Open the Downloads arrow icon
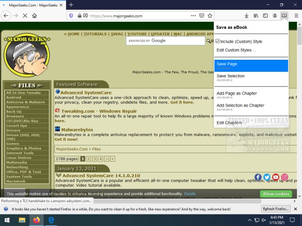This screenshot has height=226, width=302. tap(246, 16)
